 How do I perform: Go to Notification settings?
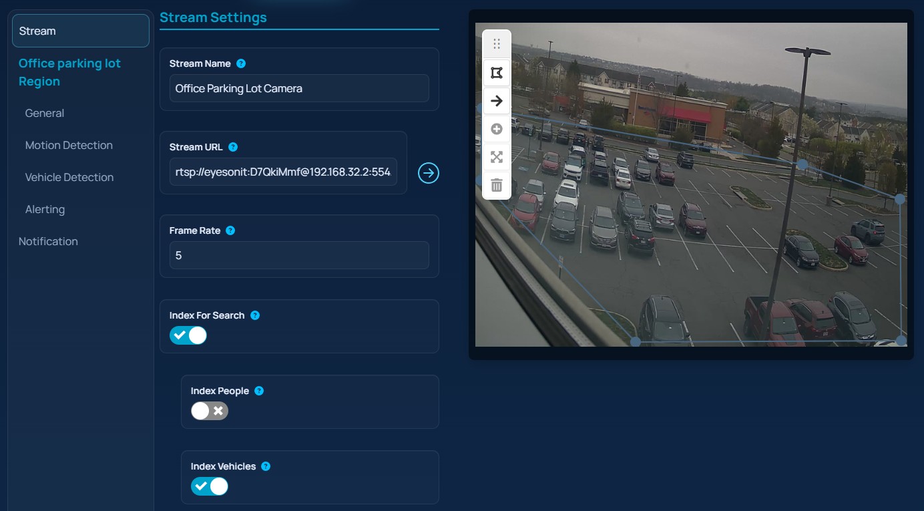coord(48,241)
